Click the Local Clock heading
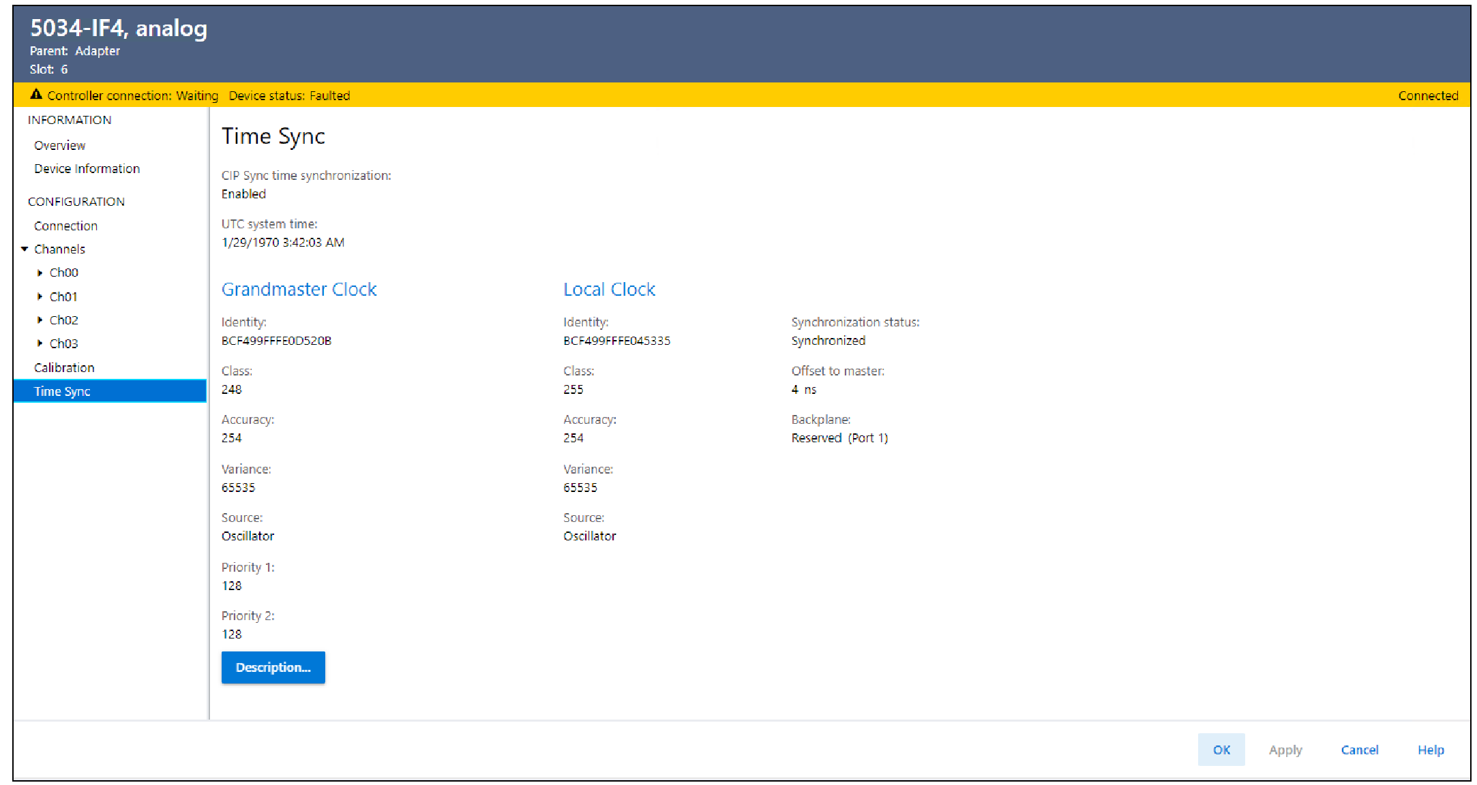Screen dimensions: 1477x785 click(x=609, y=289)
